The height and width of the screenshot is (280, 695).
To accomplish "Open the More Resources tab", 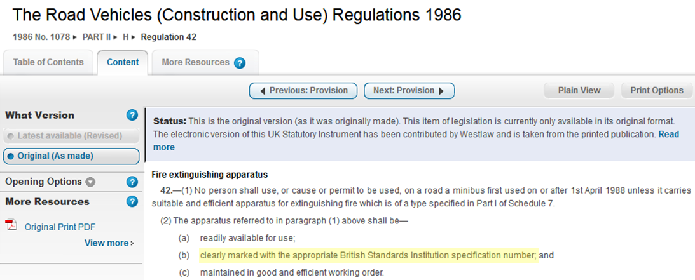I will click(x=196, y=62).
